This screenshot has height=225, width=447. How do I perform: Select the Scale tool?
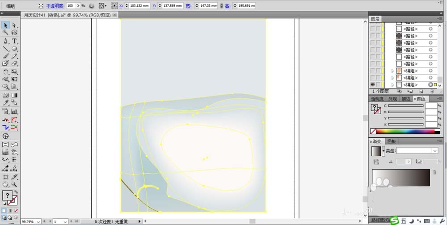14,72
